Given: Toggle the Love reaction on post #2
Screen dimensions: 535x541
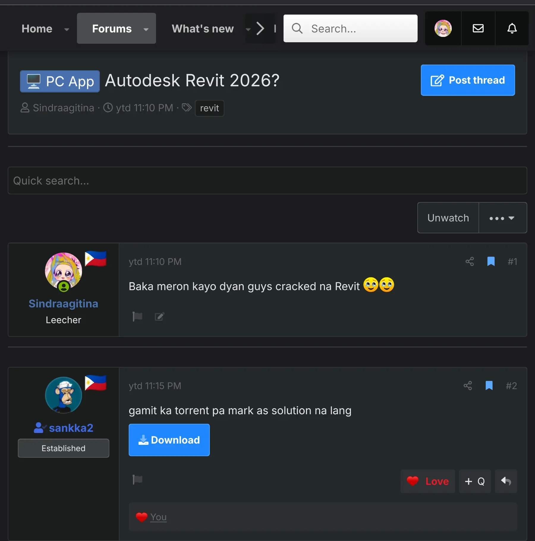Looking at the screenshot, I should [428, 481].
